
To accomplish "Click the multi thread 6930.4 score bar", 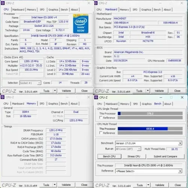I will tap(150, 129).
